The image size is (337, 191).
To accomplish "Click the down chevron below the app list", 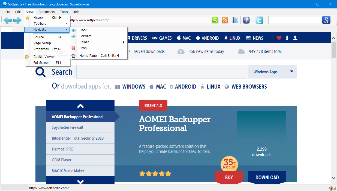I will pos(80,181).
